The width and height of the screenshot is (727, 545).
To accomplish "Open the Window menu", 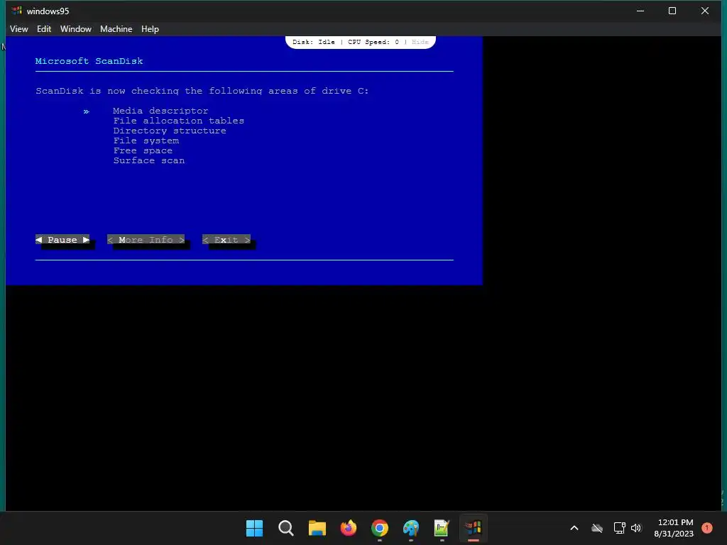I will [x=75, y=28].
